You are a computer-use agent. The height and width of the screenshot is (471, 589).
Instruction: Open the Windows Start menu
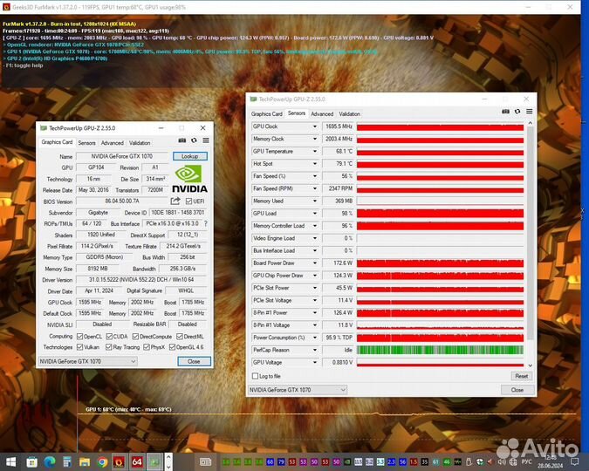[10, 461]
